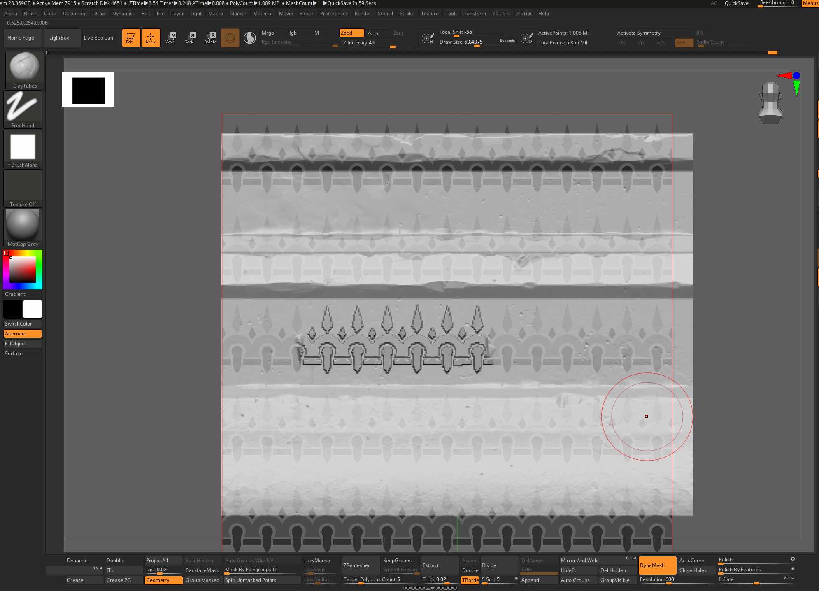Select the Scale tool icon
Screen dimensions: 819x591
coord(190,38)
